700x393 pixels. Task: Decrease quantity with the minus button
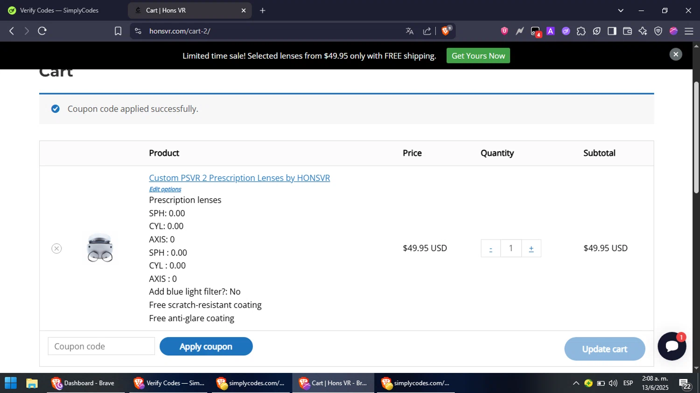pyautogui.click(x=490, y=248)
